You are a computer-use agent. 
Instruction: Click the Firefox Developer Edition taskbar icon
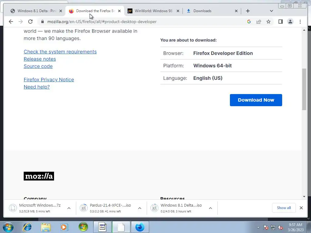click(x=140, y=227)
